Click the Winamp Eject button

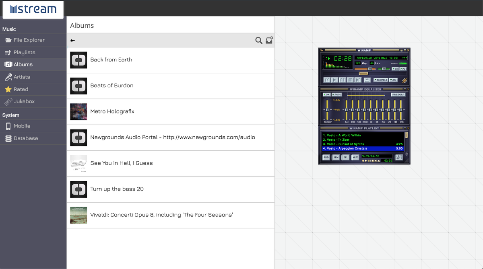click(367, 80)
